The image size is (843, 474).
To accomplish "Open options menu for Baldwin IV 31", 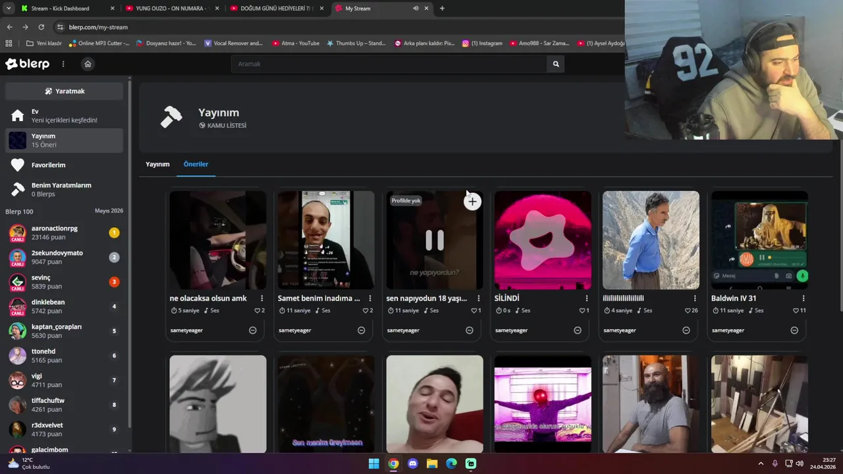I will [x=803, y=298].
